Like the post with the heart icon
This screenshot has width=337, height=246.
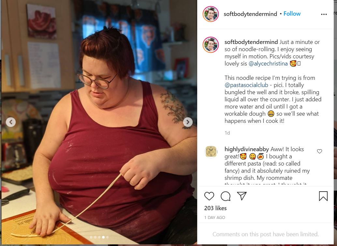tap(209, 196)
